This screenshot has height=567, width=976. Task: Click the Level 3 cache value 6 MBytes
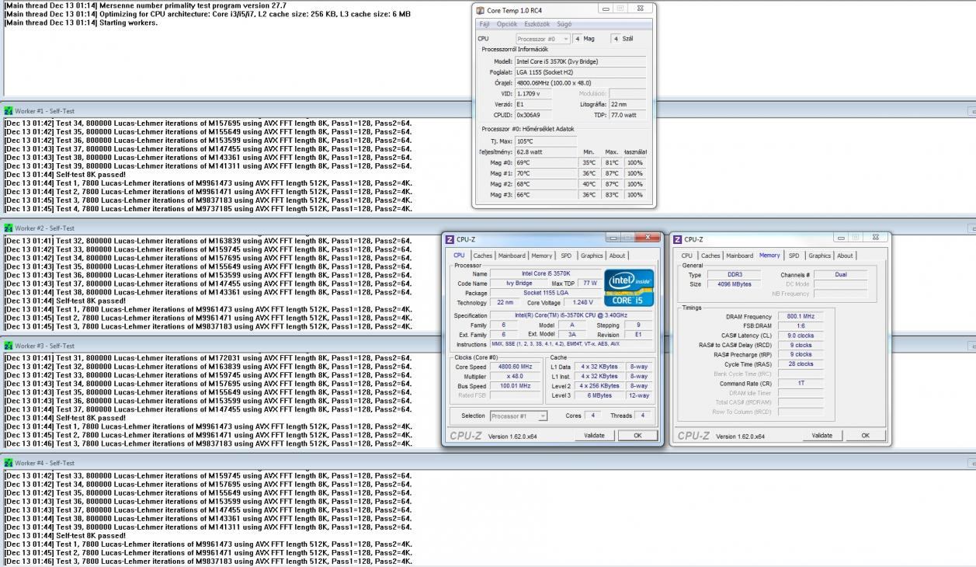point(600,395)
